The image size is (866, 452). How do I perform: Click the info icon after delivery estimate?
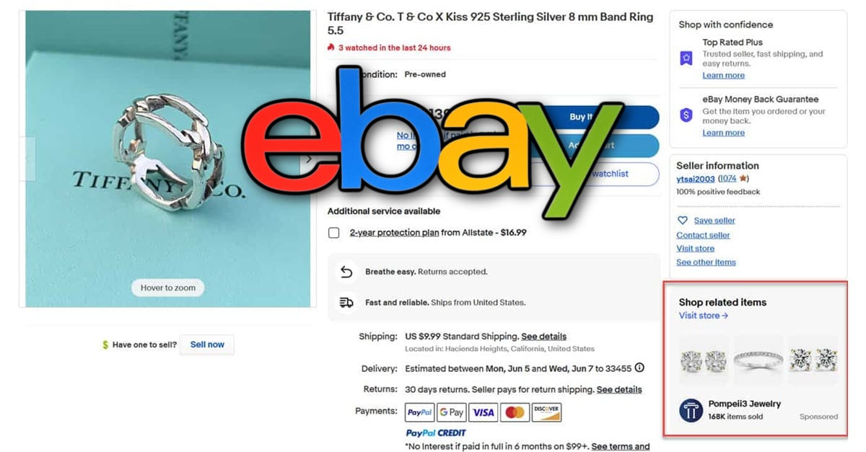pos(639,368)
